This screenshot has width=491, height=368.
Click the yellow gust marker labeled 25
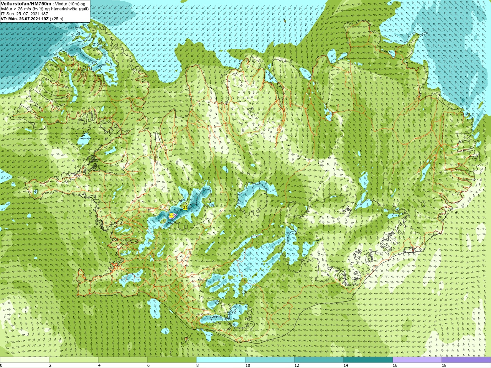coord(185,207)
